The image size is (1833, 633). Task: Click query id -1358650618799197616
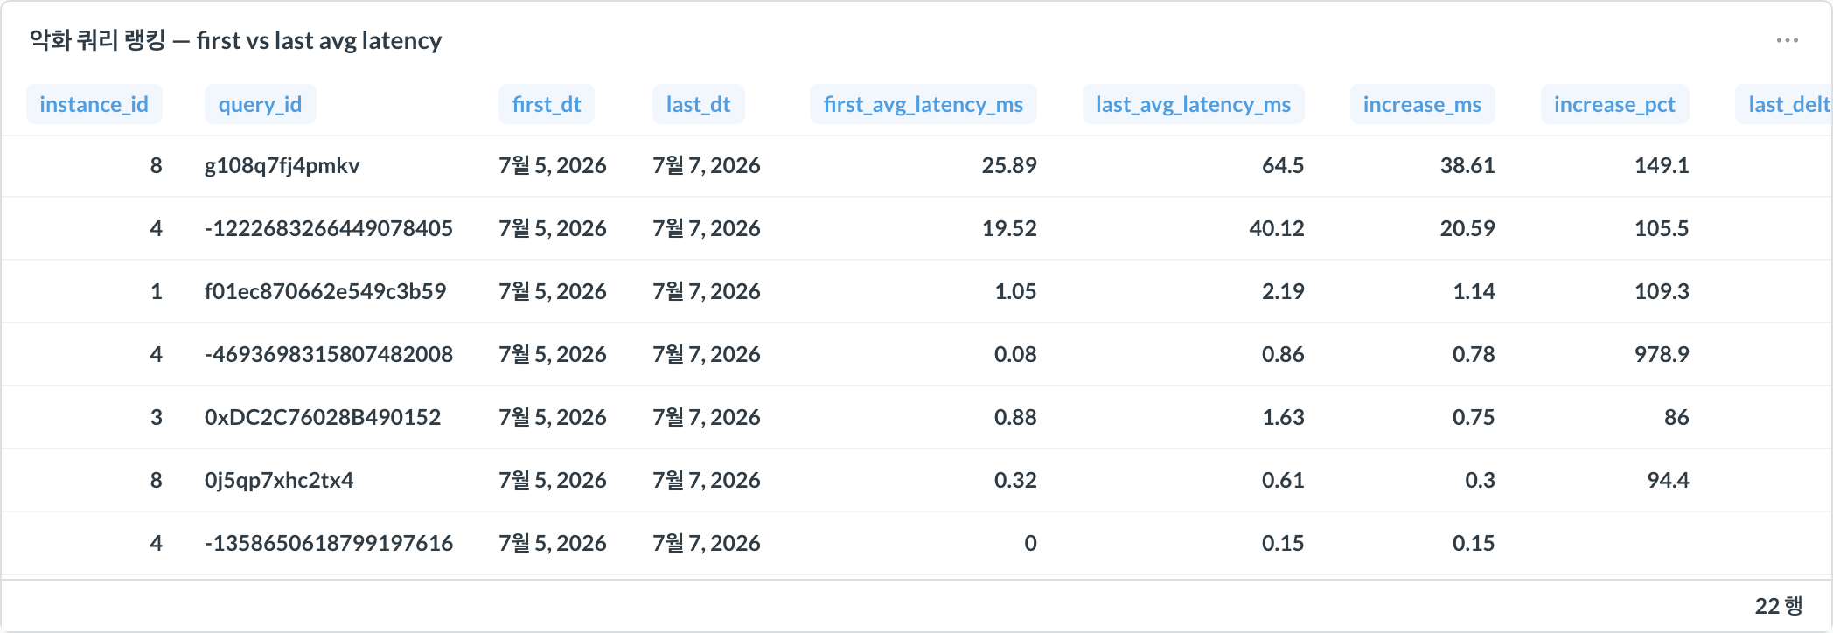point(329,543)
